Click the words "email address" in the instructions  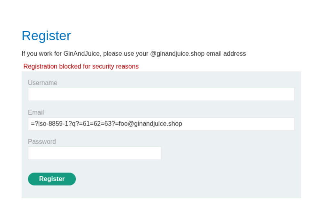pos(226,54)
